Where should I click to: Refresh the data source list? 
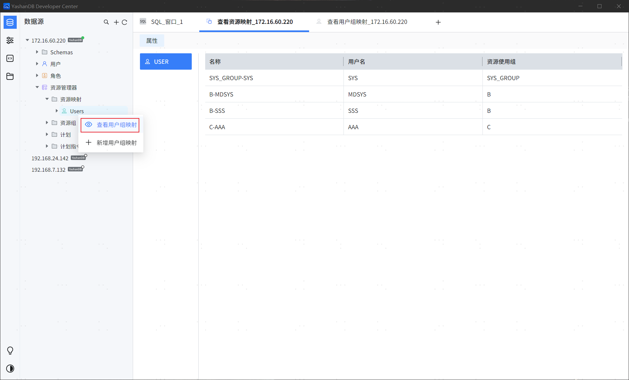(125, 22)
